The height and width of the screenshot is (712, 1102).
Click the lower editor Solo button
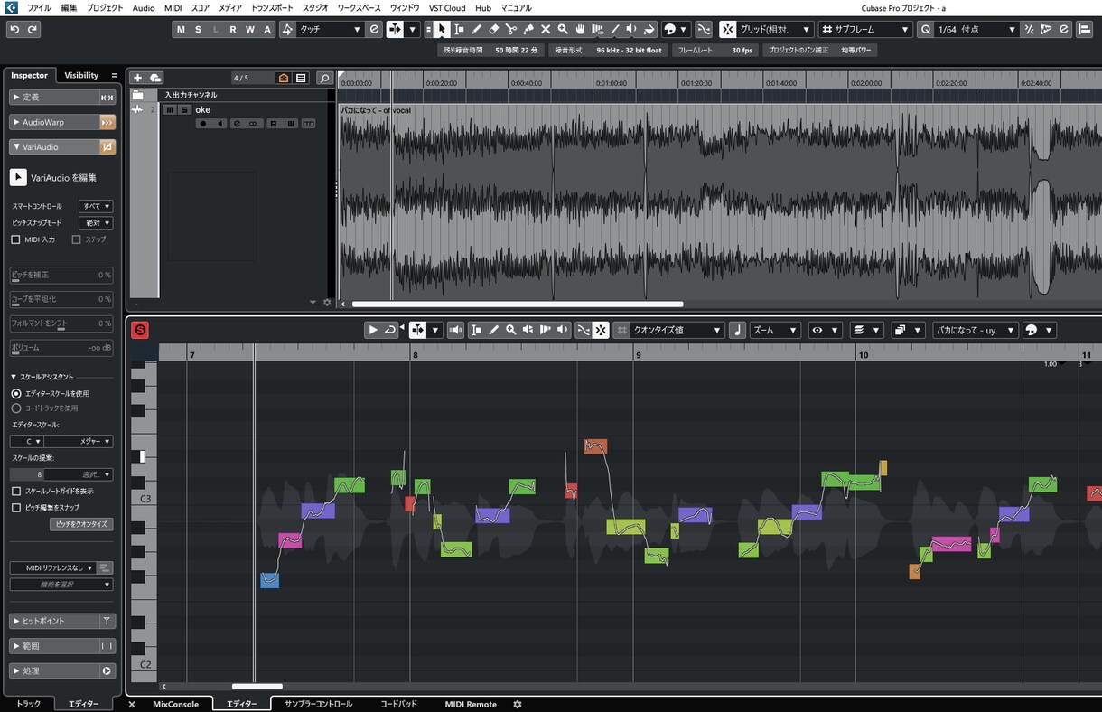[139, 330]
